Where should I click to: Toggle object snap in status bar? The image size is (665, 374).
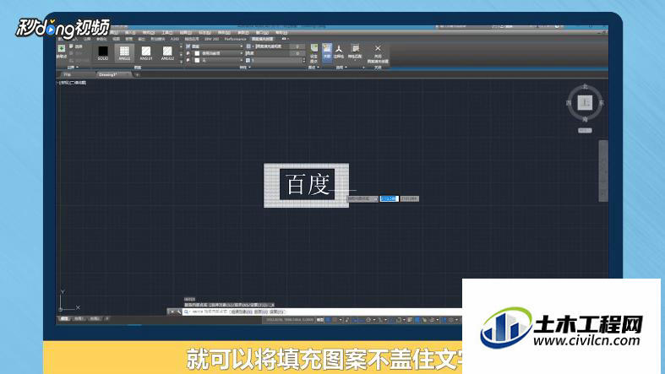[399, 320]
